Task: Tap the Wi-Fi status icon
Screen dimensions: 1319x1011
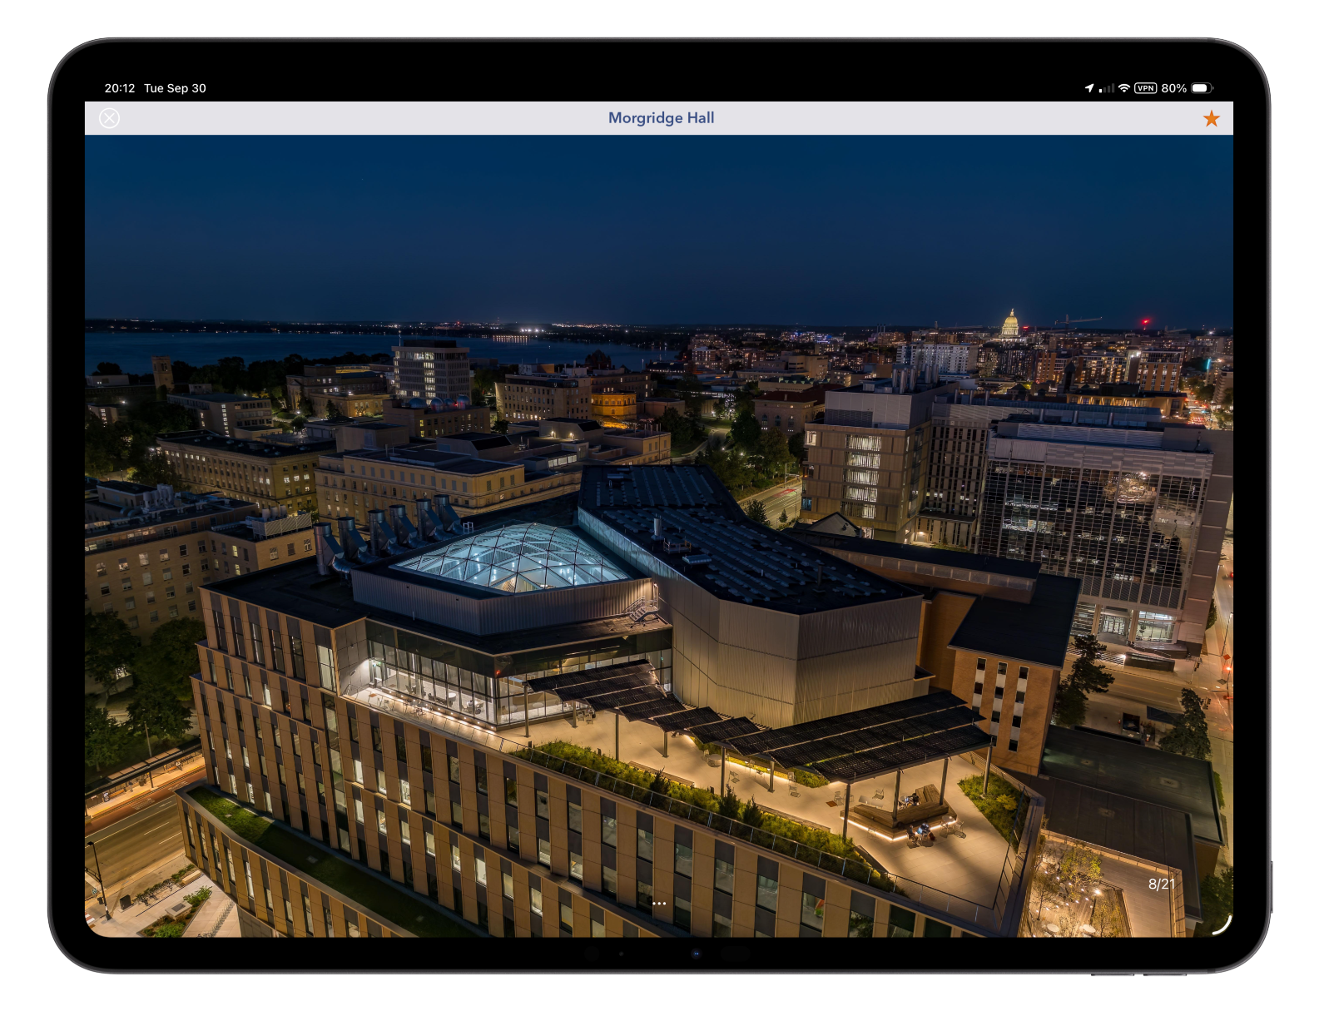Action: click(x=1123, y=88)
